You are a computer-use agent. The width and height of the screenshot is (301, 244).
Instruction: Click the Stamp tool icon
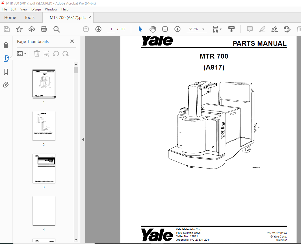[x=287, y=29]
